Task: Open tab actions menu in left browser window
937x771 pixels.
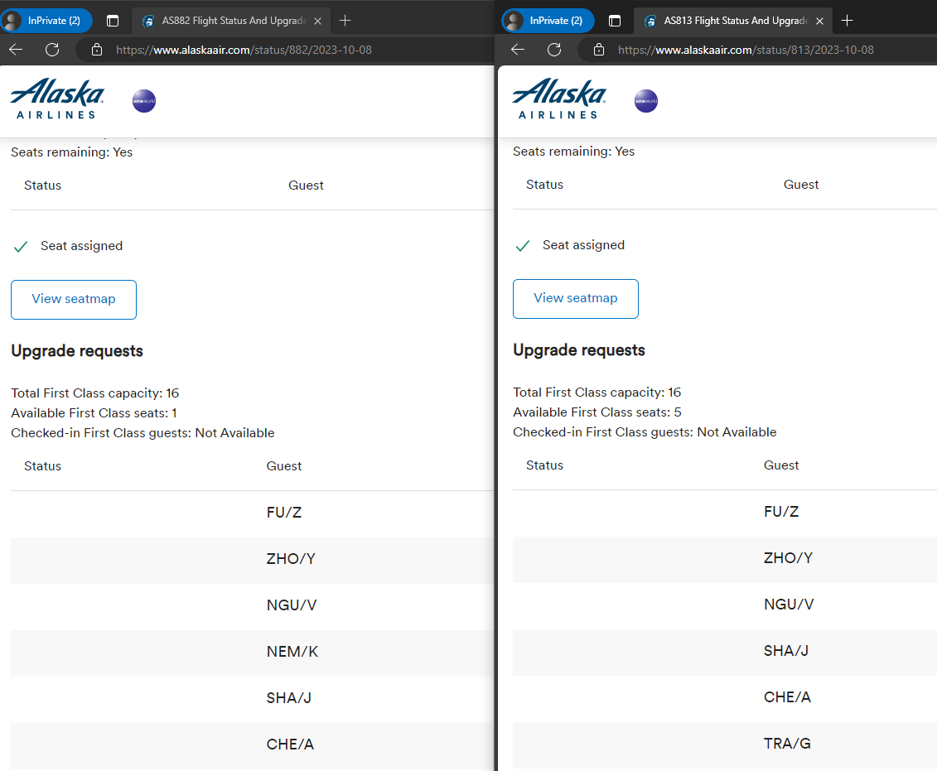Action: click(113, 21)
